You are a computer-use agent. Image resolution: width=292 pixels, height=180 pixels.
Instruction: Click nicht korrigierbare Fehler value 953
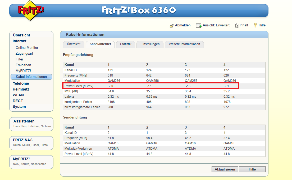point(188,107)
